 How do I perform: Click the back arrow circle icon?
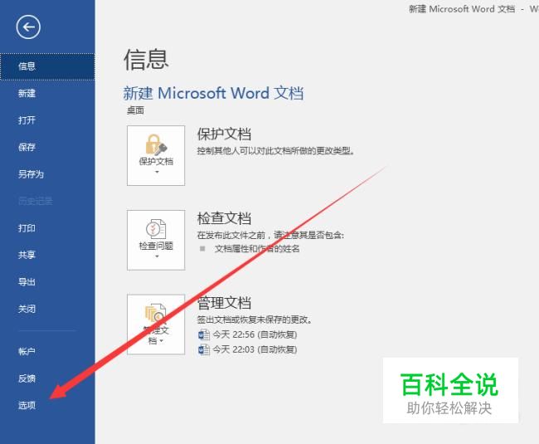28,27
